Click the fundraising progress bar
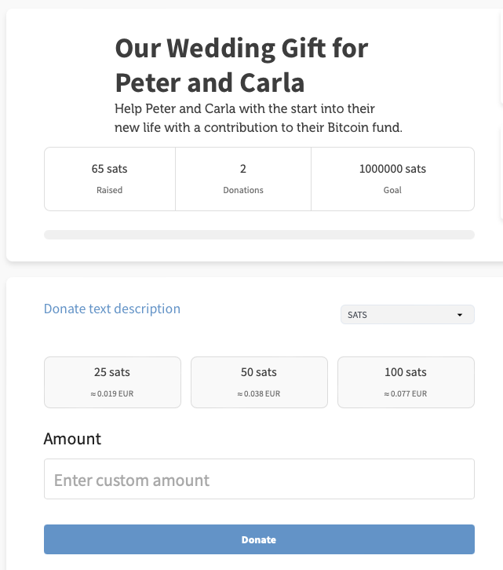The width and height of the screenshot is (503, 570). tap(259, 235)
